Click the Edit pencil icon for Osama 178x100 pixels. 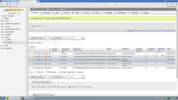pyautogui.click(x=33, y=54)
